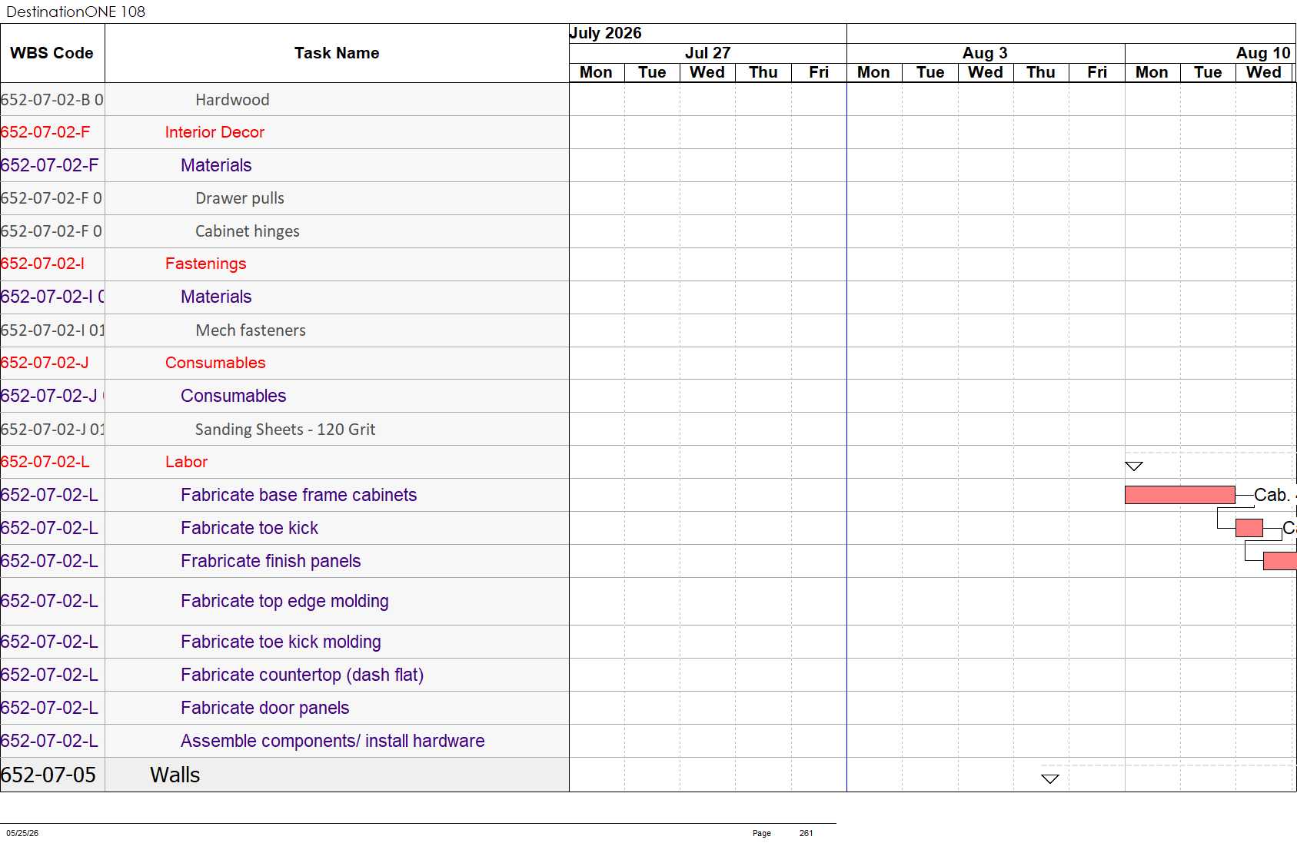The width and height of the screenshot is (1297, 843).
Task: Select the Drawer pulls task
Action: pos(240,198)
